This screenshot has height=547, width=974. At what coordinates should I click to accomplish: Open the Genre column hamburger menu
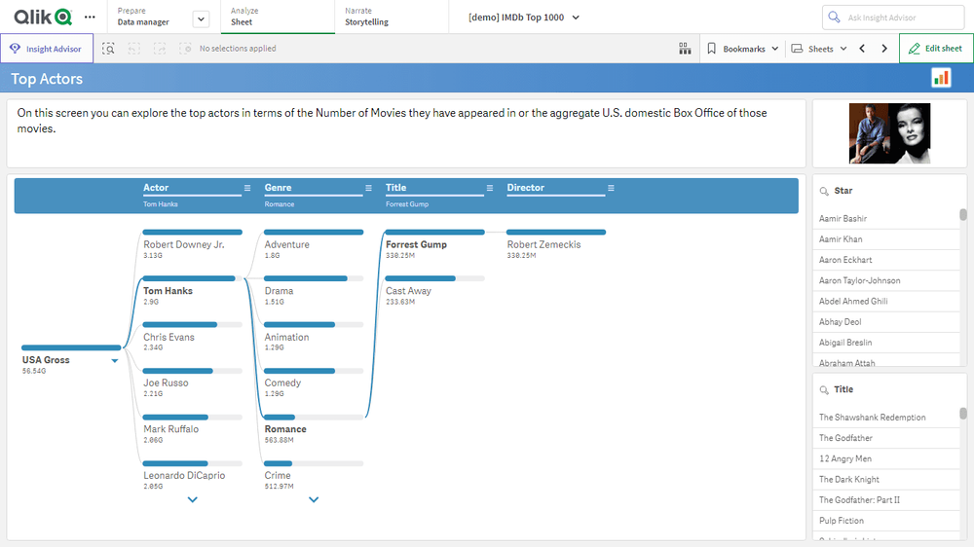point(368,188)
